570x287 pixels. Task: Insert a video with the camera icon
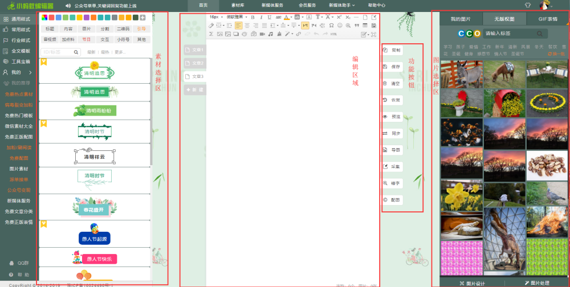[x=262, y=34]
